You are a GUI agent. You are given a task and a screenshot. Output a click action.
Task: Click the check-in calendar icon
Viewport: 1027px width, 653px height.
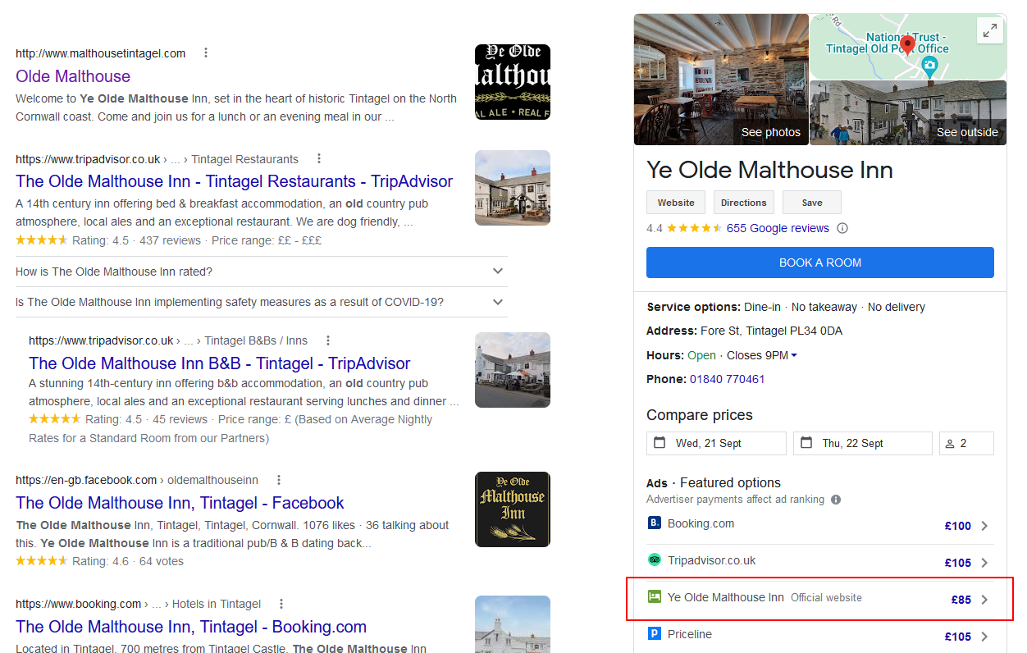[x=660, y=443]
